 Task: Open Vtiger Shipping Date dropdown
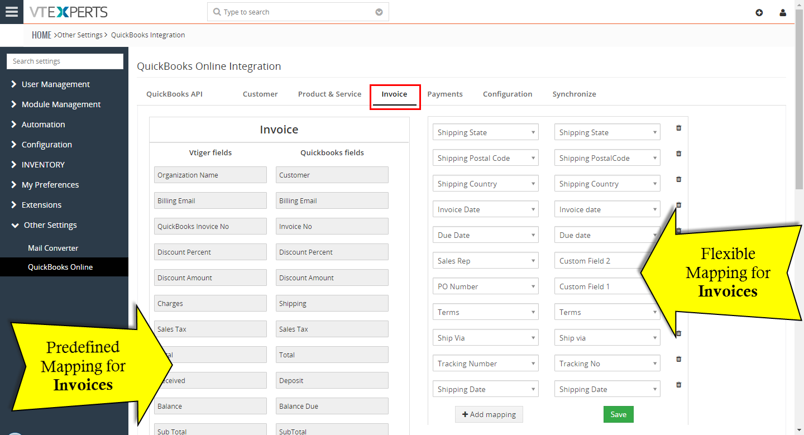tap(486, 389)
